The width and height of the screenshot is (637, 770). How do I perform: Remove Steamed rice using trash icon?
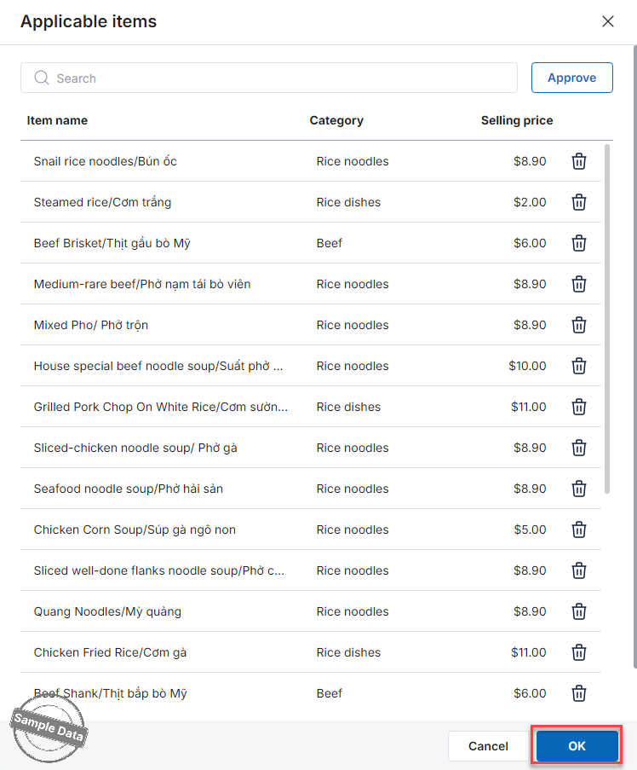[x=579, y=202]
